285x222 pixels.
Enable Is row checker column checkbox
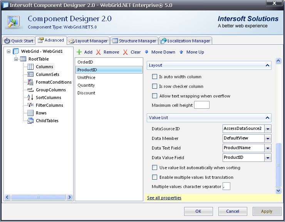pyautogui.click(x=154, y=86)
